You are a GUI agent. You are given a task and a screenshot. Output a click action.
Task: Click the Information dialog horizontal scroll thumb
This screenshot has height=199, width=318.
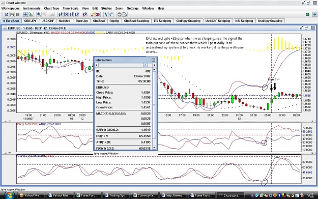(x=146, y=65)
